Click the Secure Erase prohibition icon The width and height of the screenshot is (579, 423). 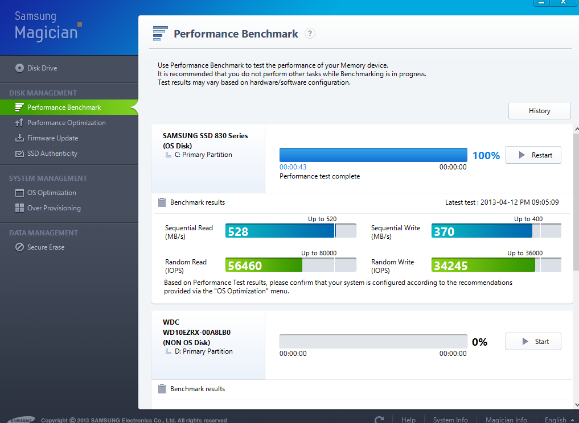(x=19, y=247)
